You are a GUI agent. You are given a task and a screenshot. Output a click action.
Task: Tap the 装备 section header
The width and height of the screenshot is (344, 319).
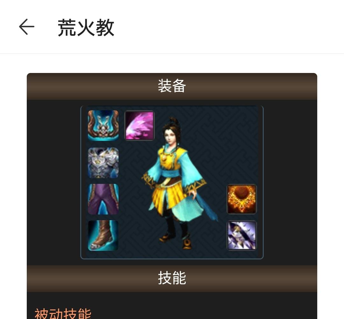point(172,86)
